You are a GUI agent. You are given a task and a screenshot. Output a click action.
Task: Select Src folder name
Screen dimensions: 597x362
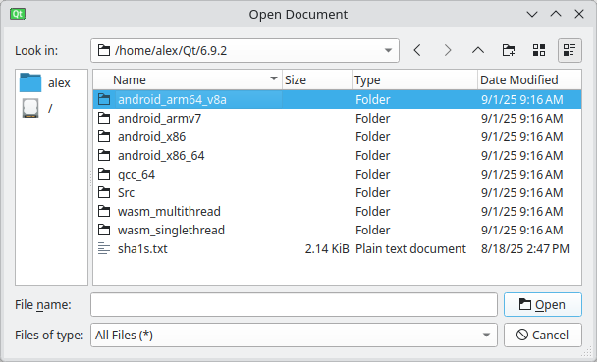coord(126,193)
